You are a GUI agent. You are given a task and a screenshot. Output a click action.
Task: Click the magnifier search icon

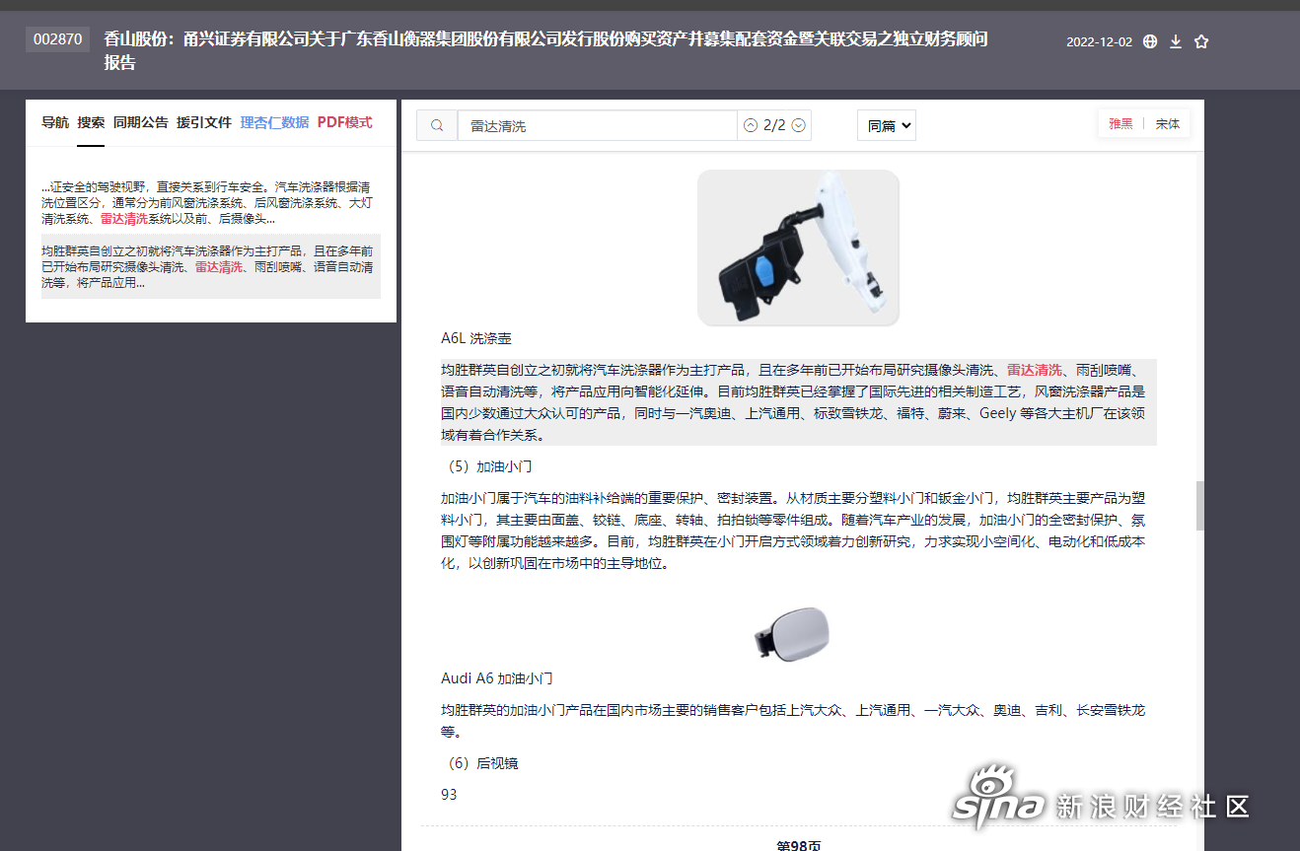(x=437, y=125)
